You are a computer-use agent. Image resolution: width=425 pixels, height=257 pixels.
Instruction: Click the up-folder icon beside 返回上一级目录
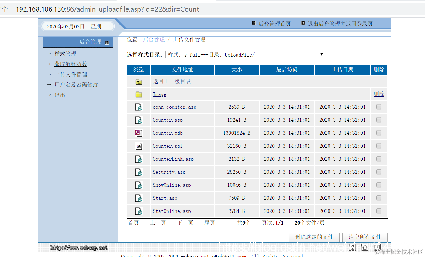(x=139, y=82)
